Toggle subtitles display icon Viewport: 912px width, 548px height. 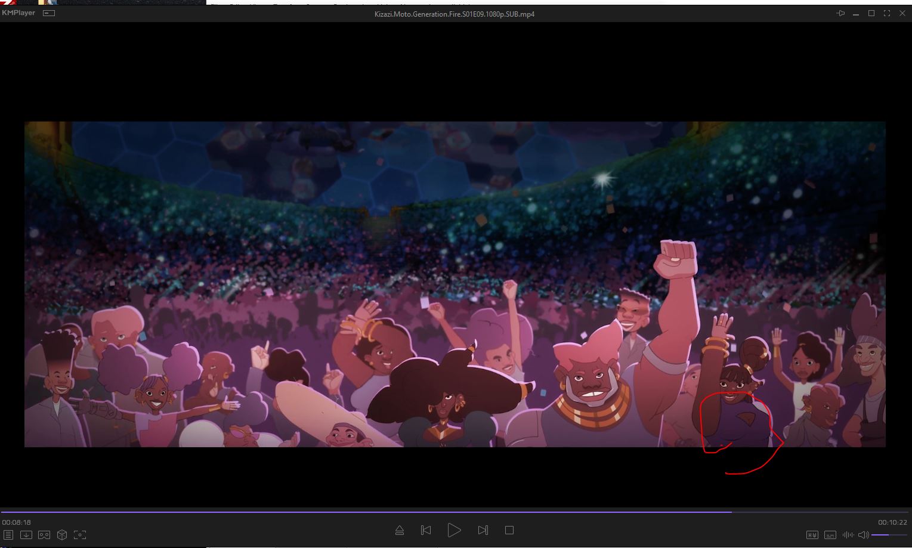pos(830,535)
